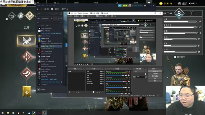Mute the 台式音响 mixer channel

pyautogui.click(x=126, y=75)
